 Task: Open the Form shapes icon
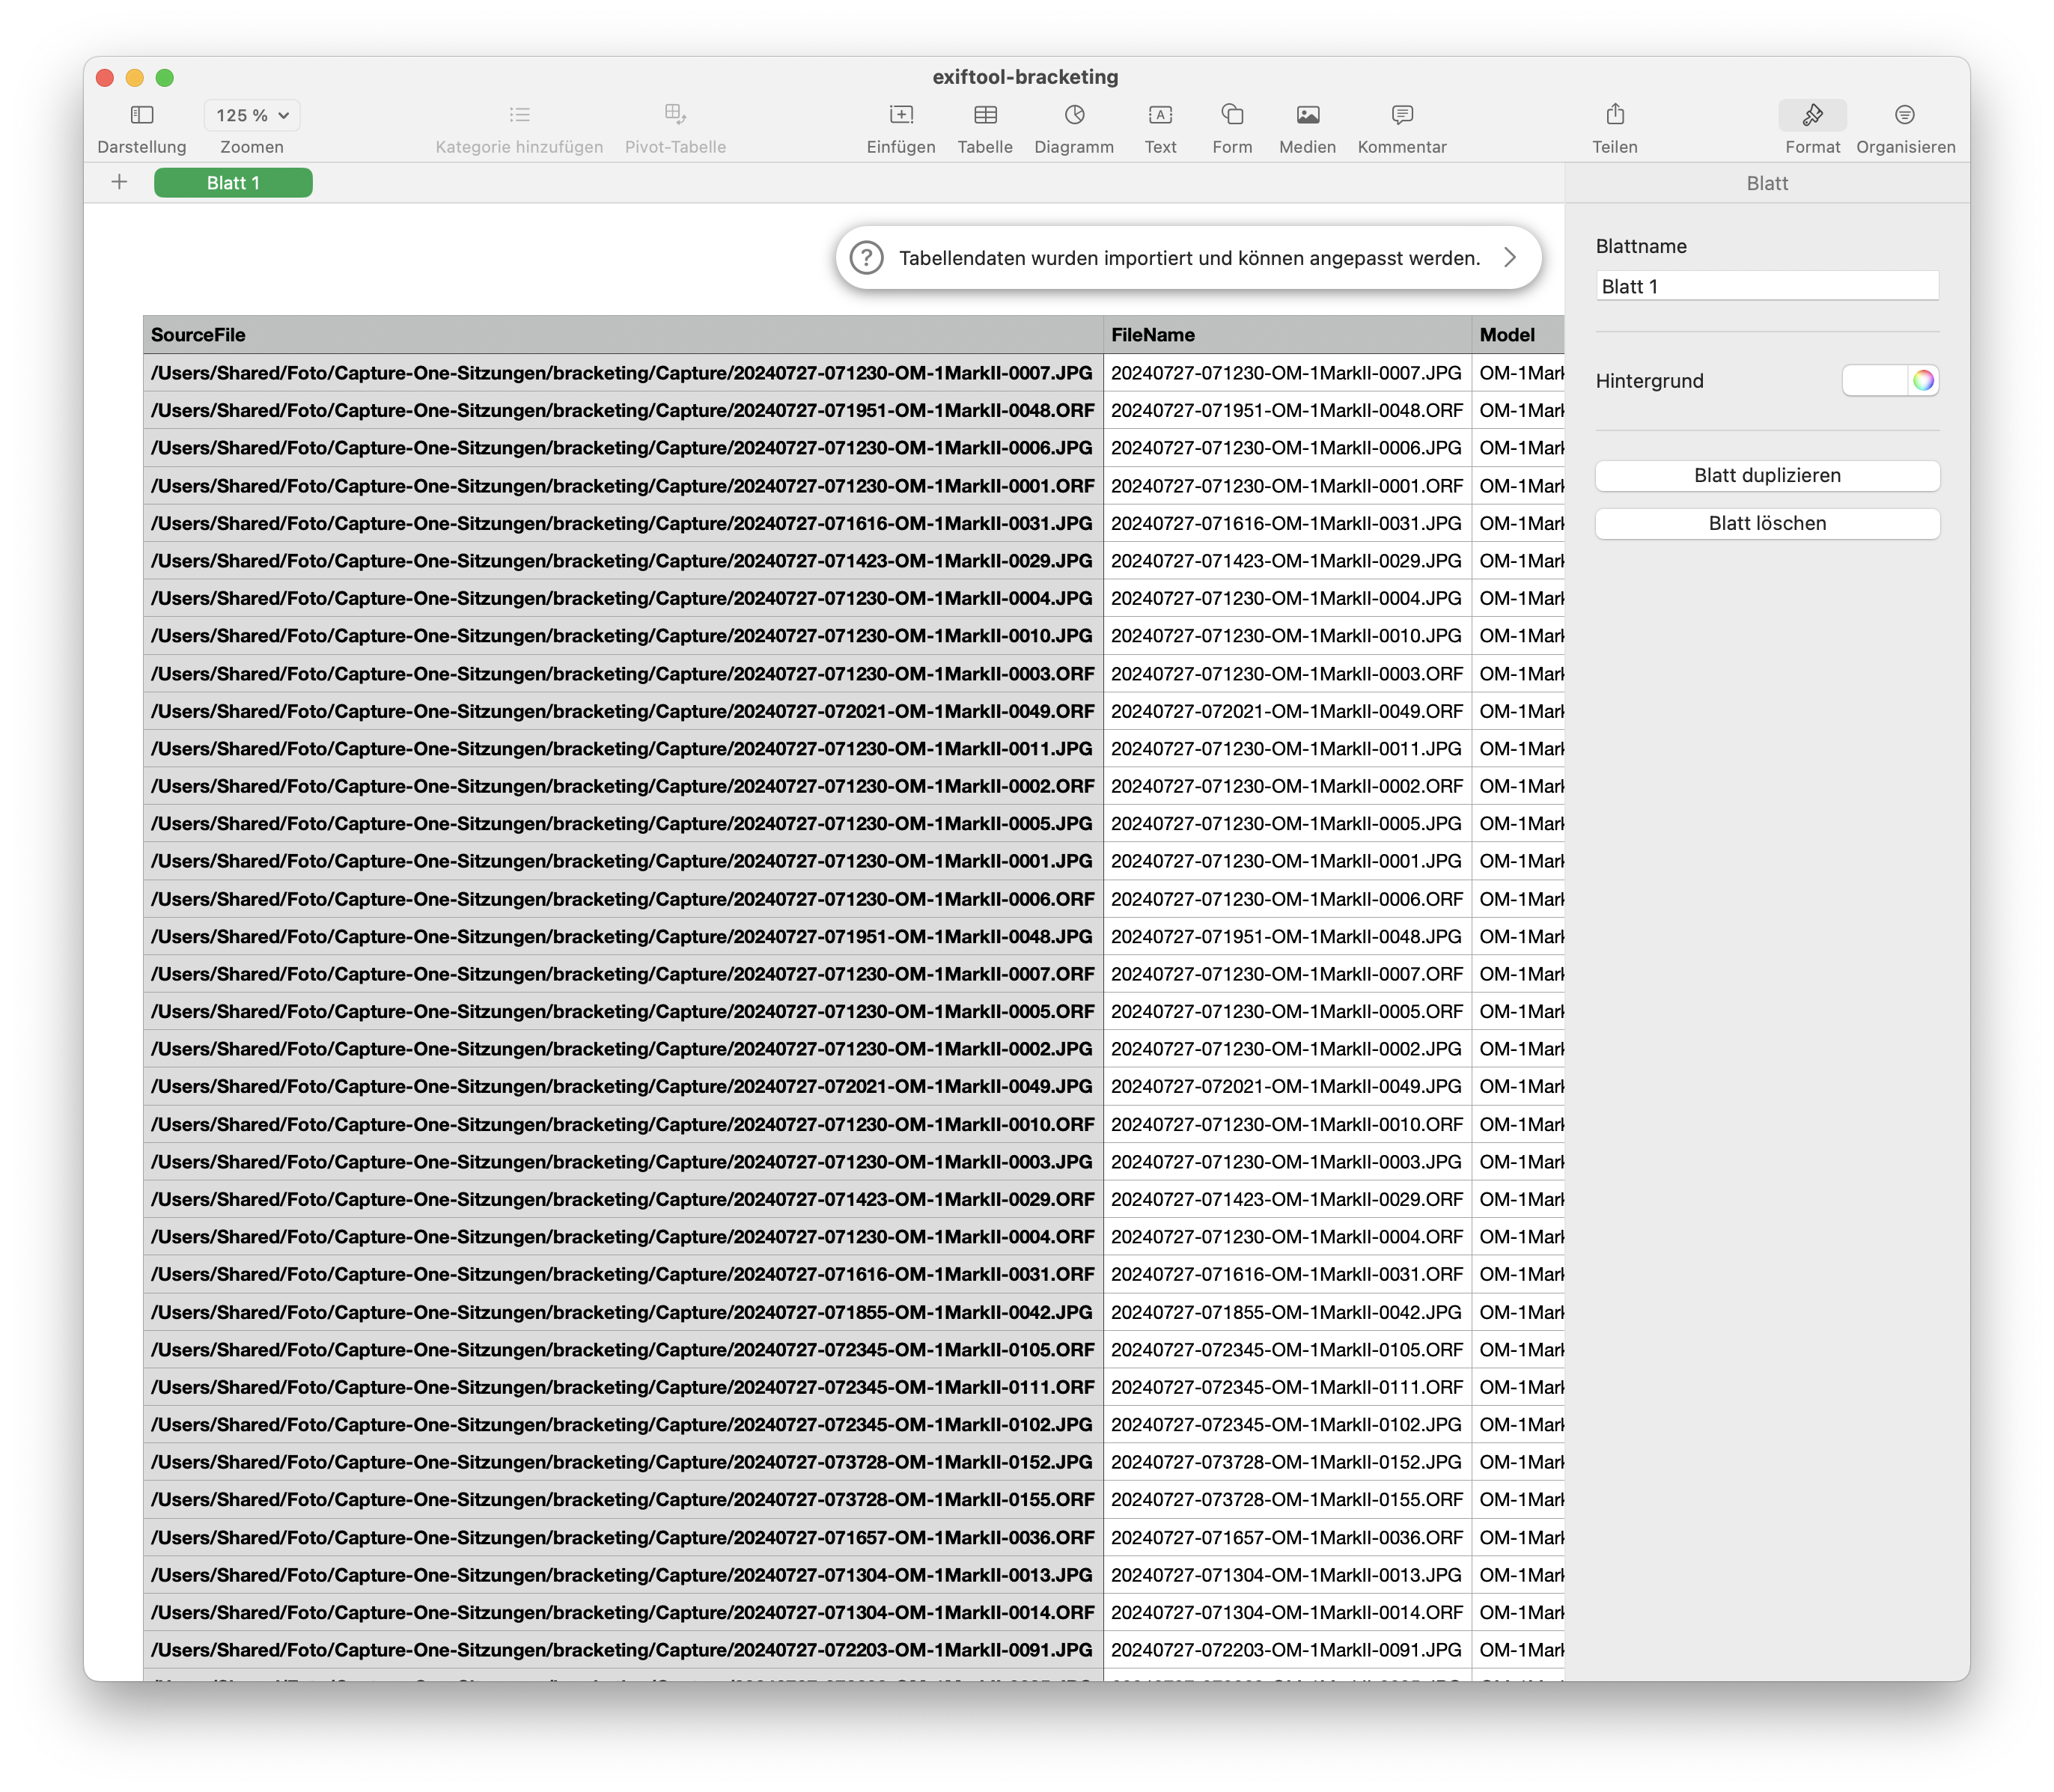[x=1232, y=115]
